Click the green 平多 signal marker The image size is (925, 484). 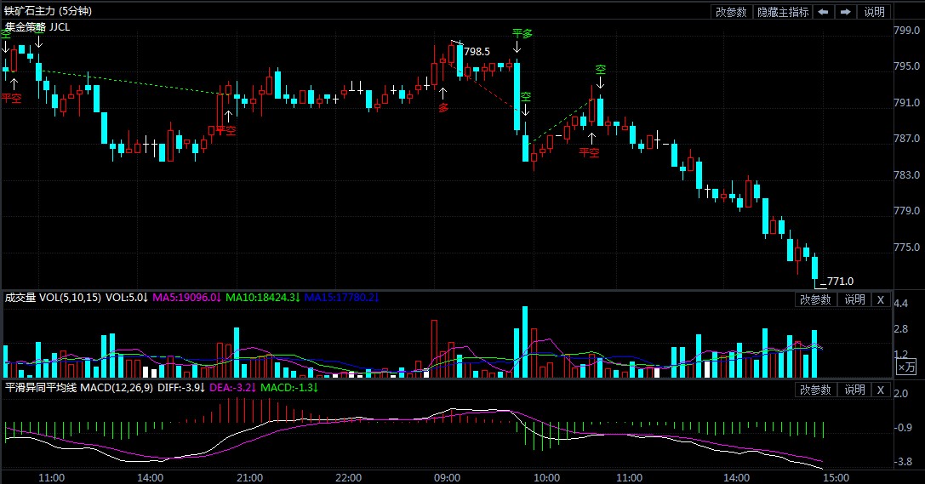point(522,34)
